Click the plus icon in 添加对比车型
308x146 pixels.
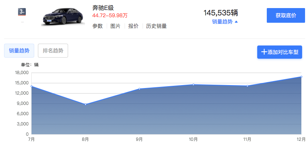(264, 52)
